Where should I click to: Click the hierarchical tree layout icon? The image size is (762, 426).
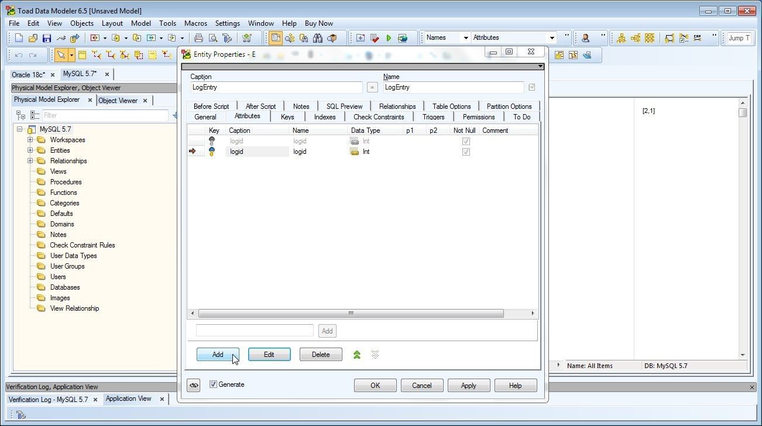pyautogui.click(x=622, y=38)
